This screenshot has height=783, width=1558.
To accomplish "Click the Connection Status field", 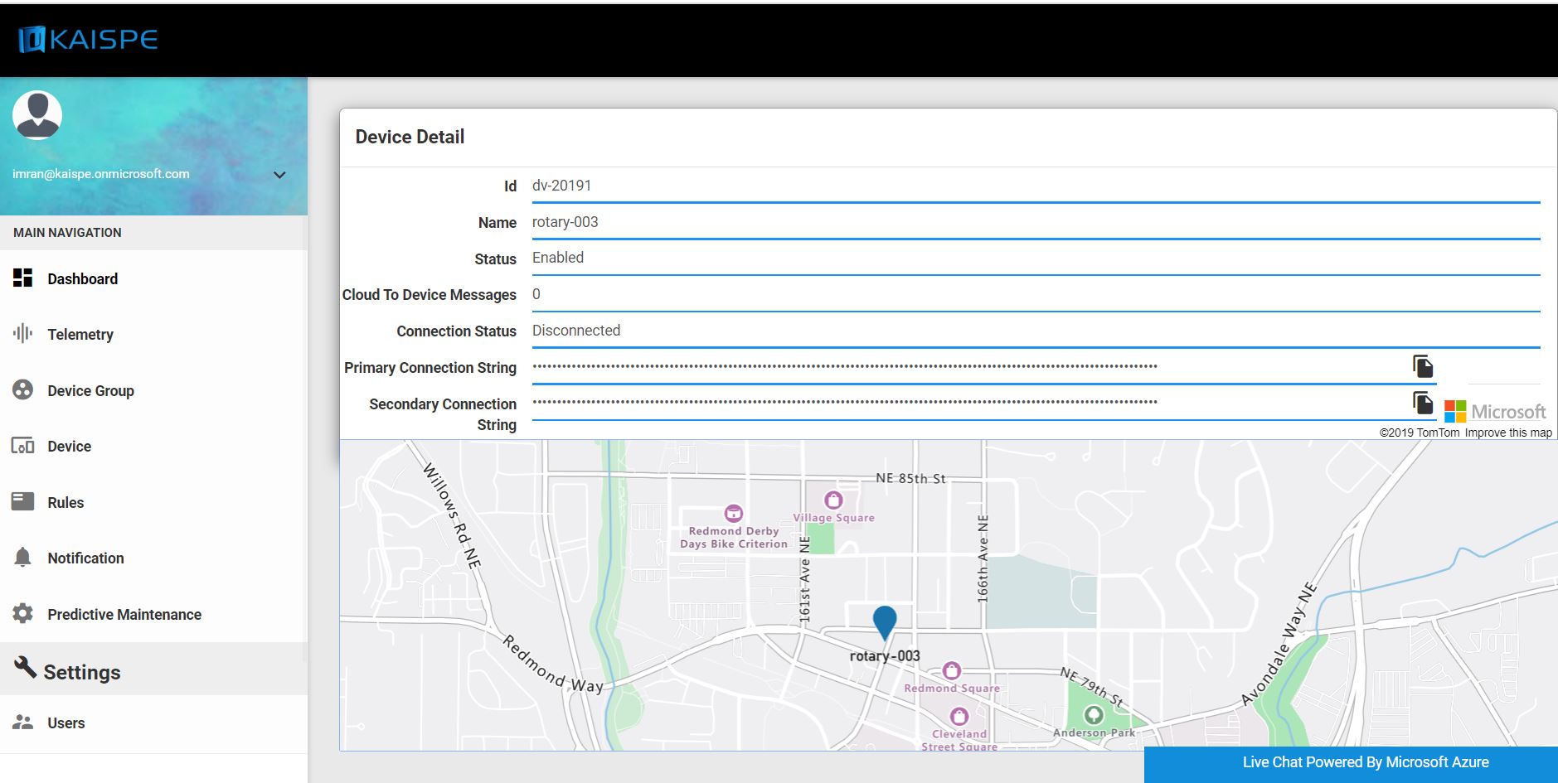I will (1035, 331).
